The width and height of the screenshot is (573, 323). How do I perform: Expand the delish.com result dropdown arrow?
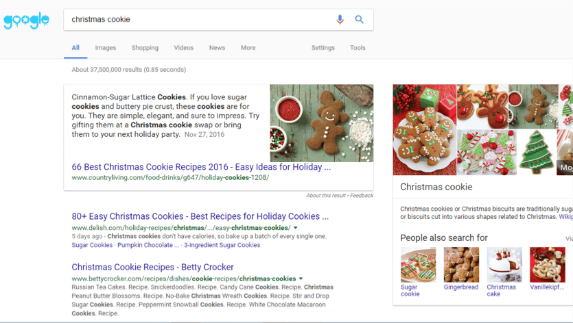[296, 228]
